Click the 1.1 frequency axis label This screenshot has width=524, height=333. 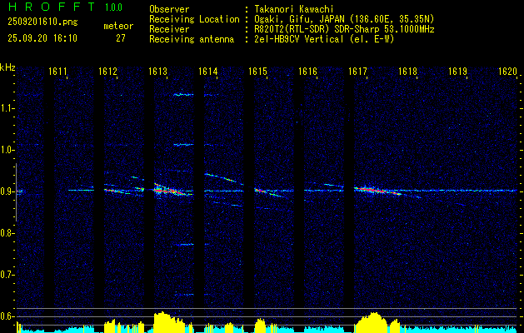coord(7,108)
